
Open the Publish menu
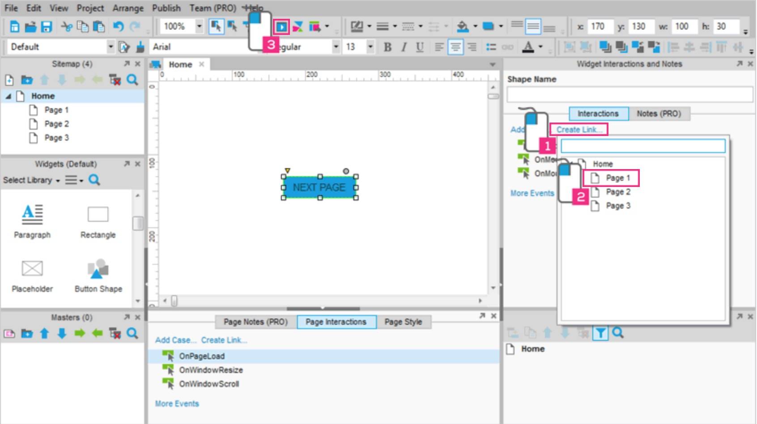pyautogui.click(x=166, y=8)
